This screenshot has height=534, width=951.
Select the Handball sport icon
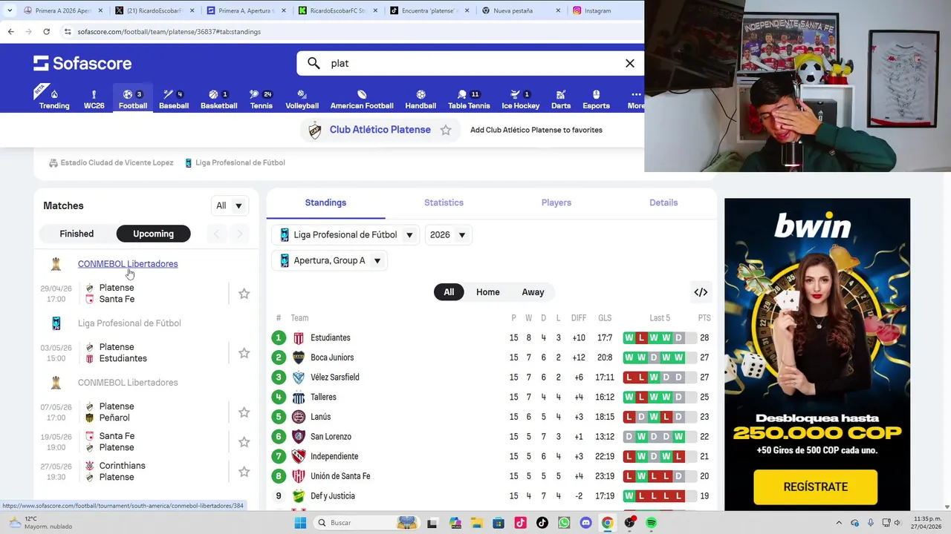point(421,99)
